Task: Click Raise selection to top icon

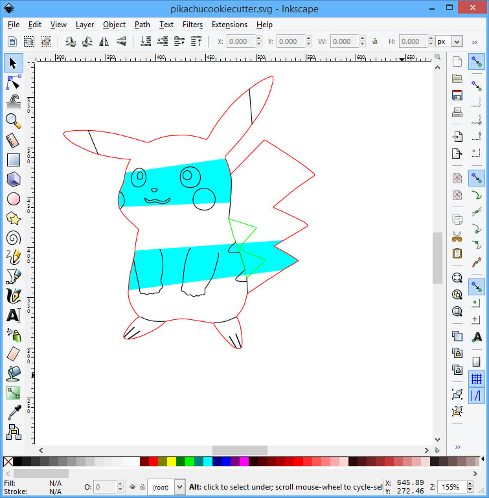Action: (x=196, y=41)
